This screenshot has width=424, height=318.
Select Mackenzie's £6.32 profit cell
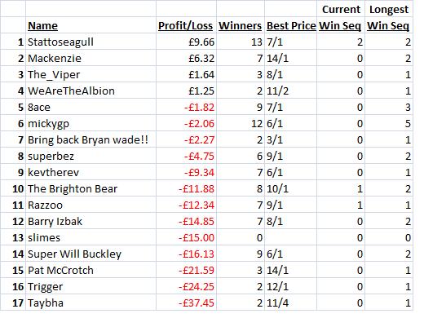[186, 58]
